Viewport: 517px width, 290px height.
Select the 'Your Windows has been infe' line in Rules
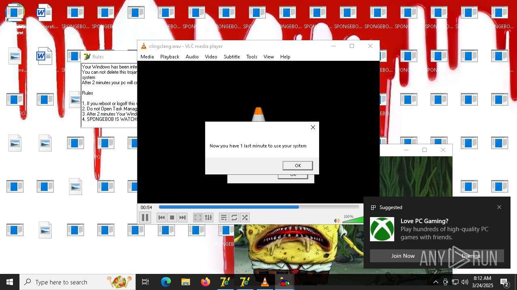pos(109,67)
